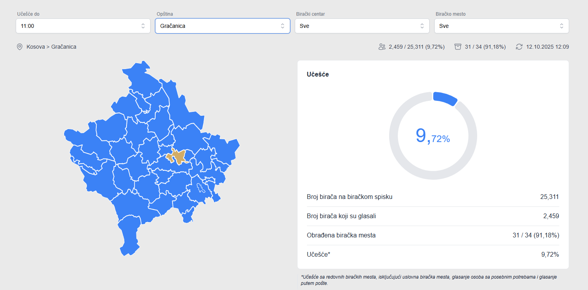Click chevron arrows in Birački centar field
This screenshot has height=290, width=588.
pyautogui.click(x=422, y=26)
